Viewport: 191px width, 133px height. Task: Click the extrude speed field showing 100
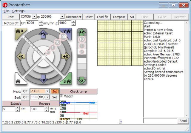37,109
